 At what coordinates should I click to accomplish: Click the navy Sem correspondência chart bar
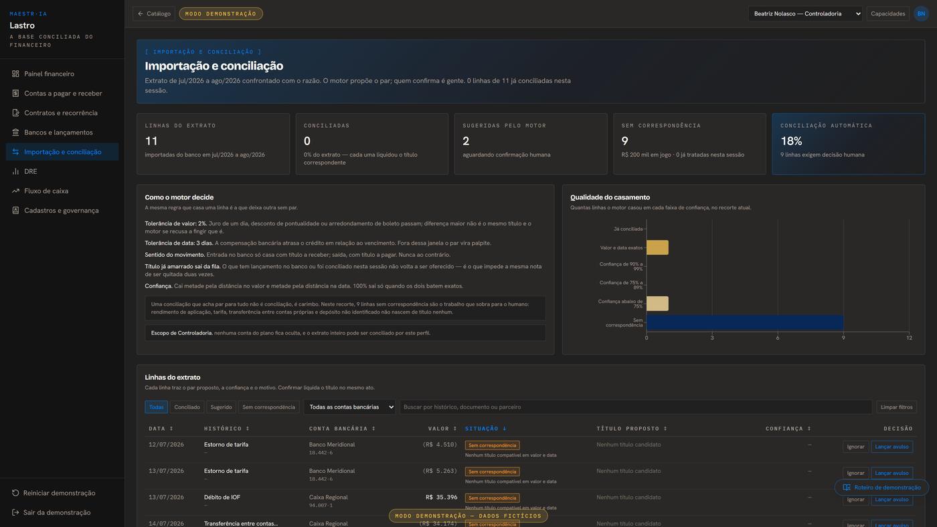[x=745, y=322]
